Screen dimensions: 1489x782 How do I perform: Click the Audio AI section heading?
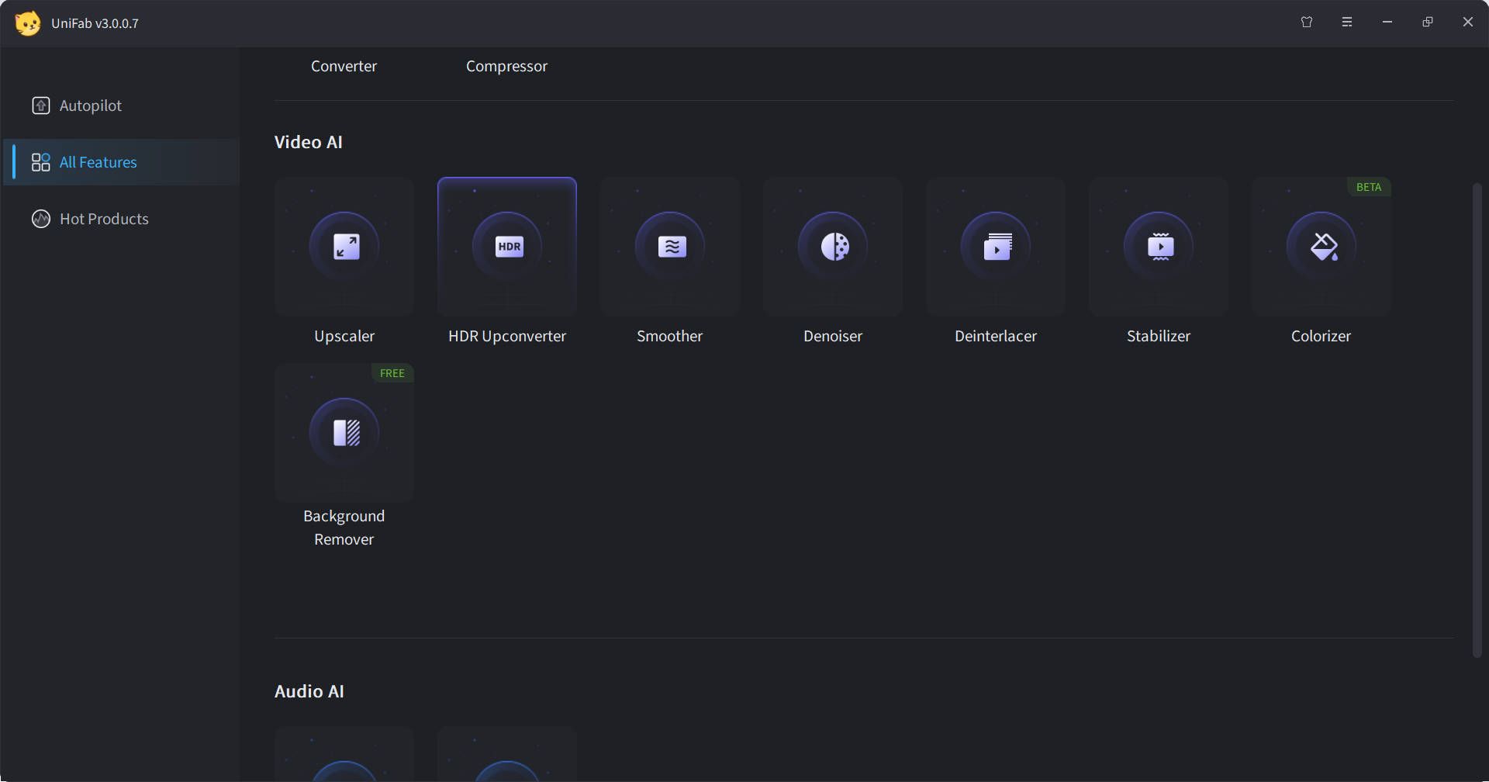click(x=309, y=691)
